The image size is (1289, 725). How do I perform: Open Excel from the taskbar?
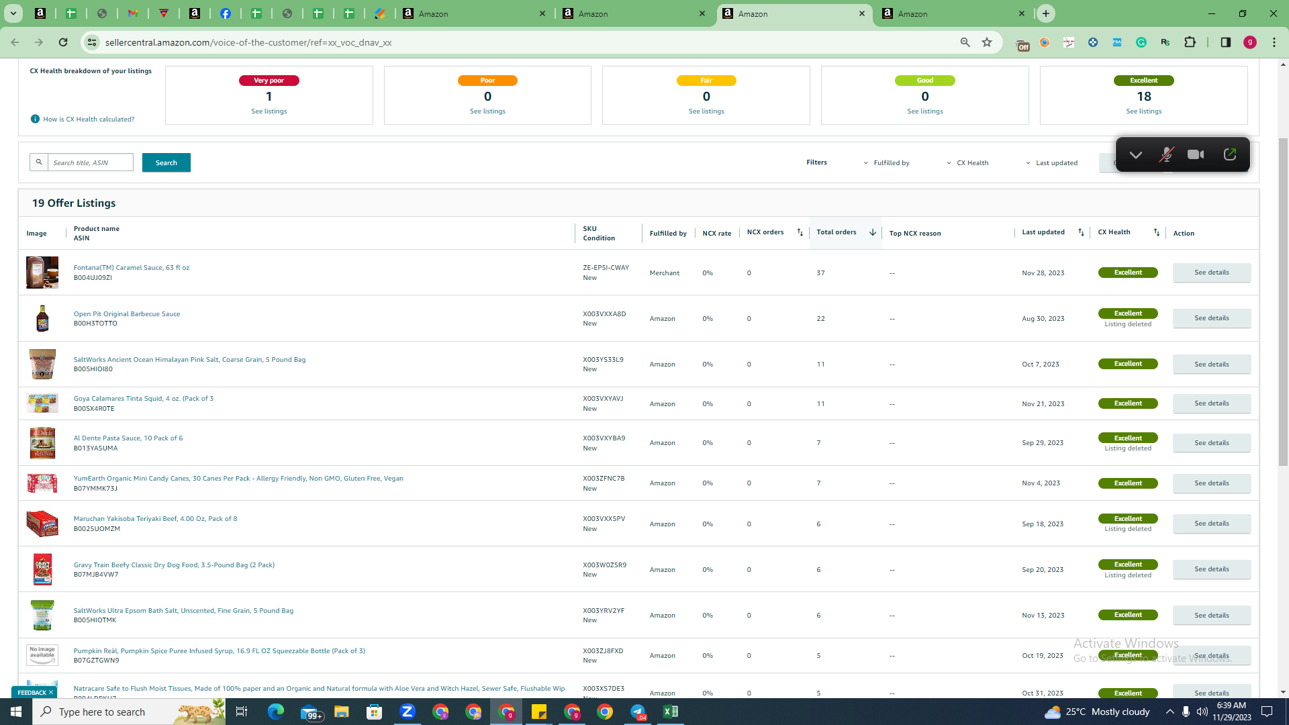coord(670,712)
